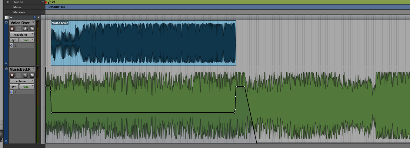Add a meter change with plus icon
The height and width of the screenshot is (148, 410).
click(43, 7)
